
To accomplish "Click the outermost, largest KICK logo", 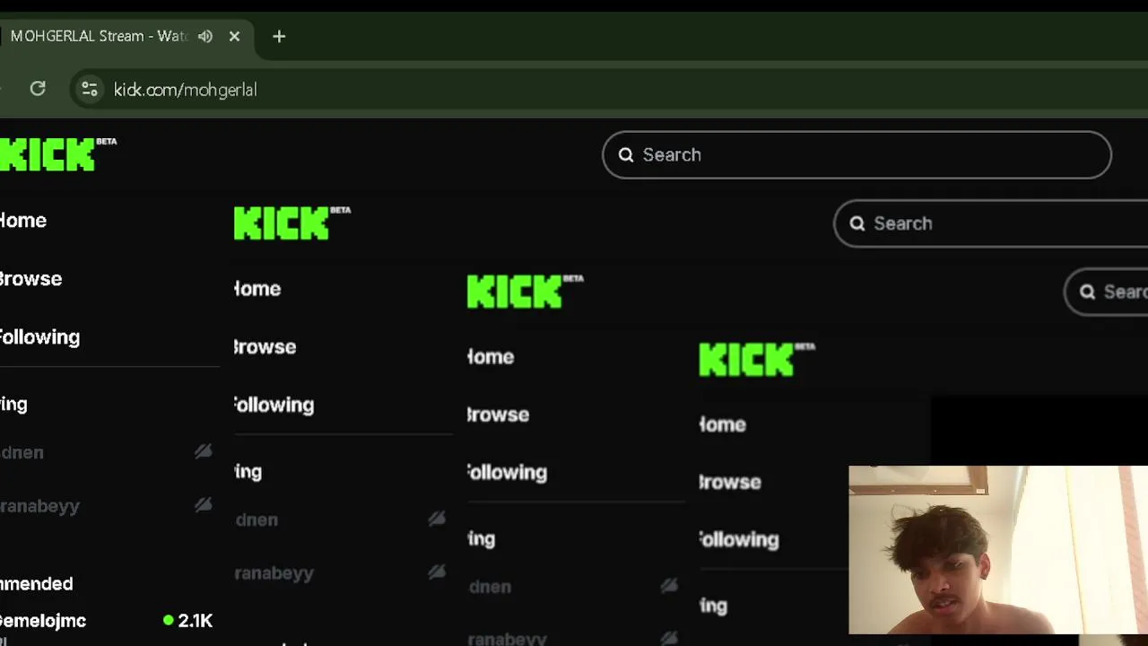I will click(58, 154).
